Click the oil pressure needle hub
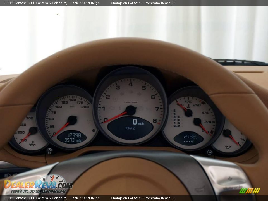The height and width of the screenshot is (201, 268). tap(227, 133)
